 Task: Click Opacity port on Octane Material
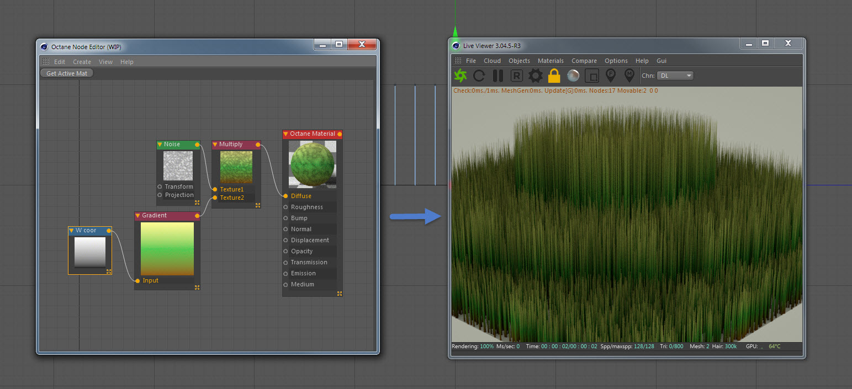tap(285, 251)
